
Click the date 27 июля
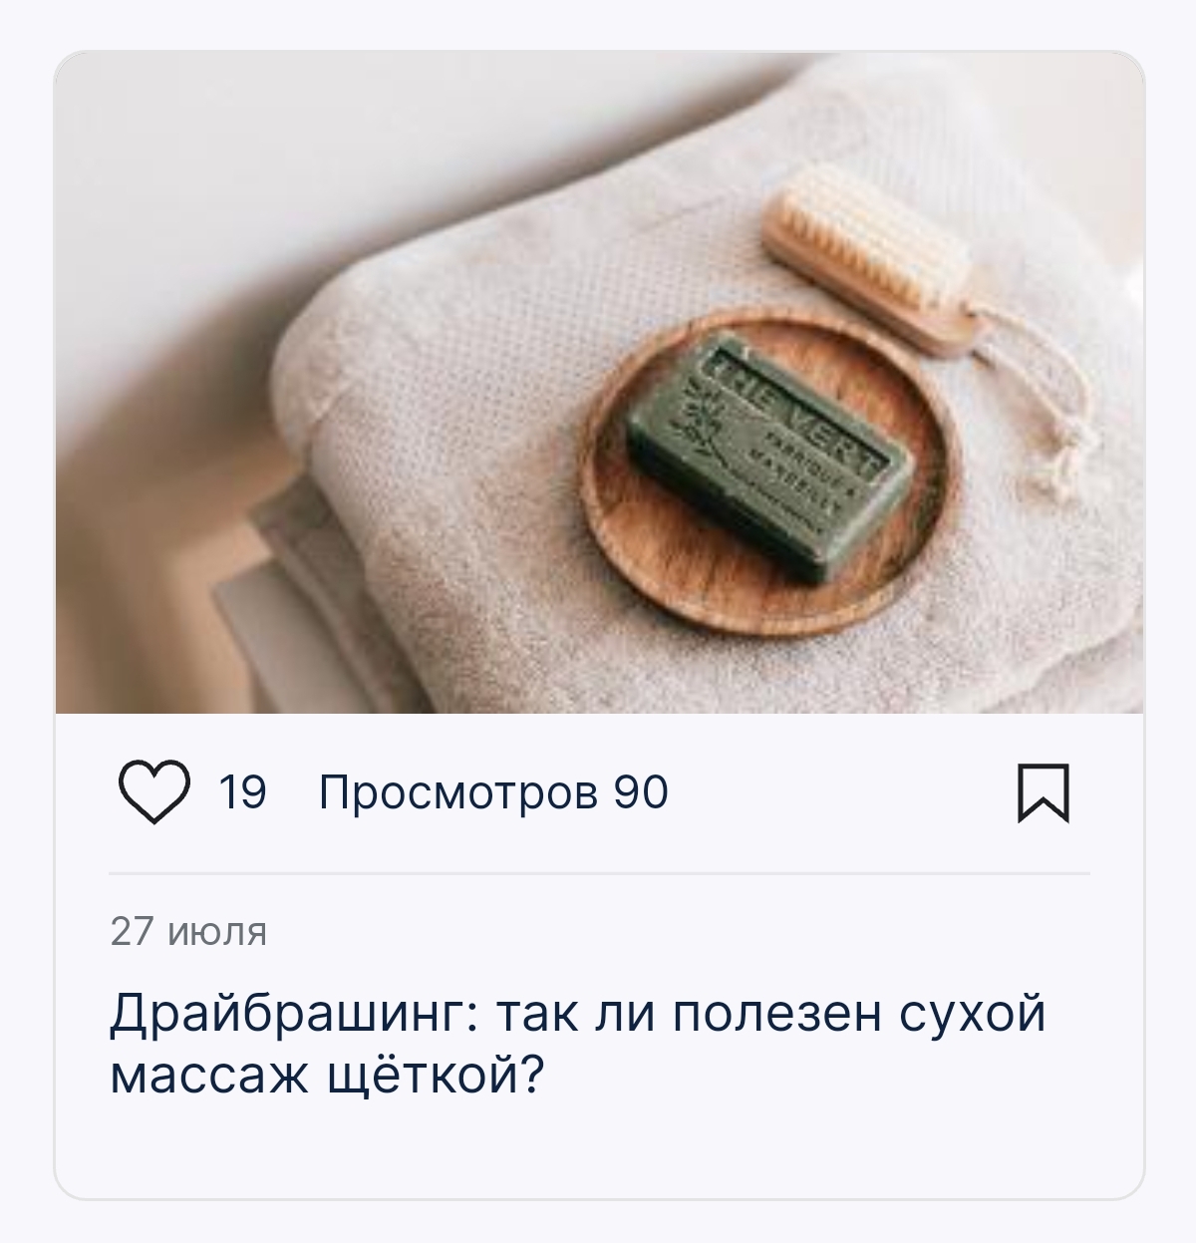click(188, 931)
